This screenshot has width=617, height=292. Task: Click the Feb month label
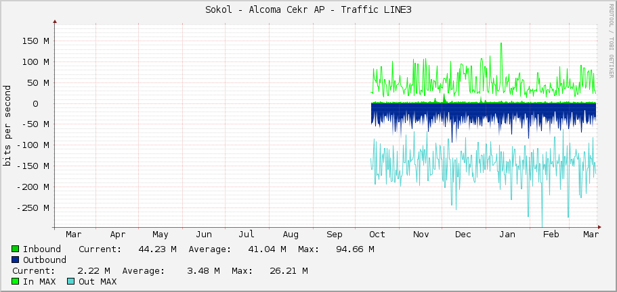pos(551,235)
